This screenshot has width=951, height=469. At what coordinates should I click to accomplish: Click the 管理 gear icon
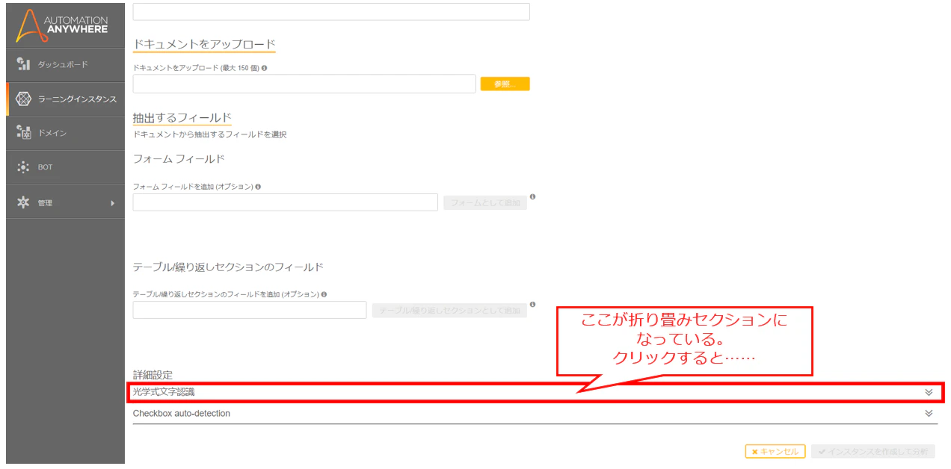coord(23,202)
